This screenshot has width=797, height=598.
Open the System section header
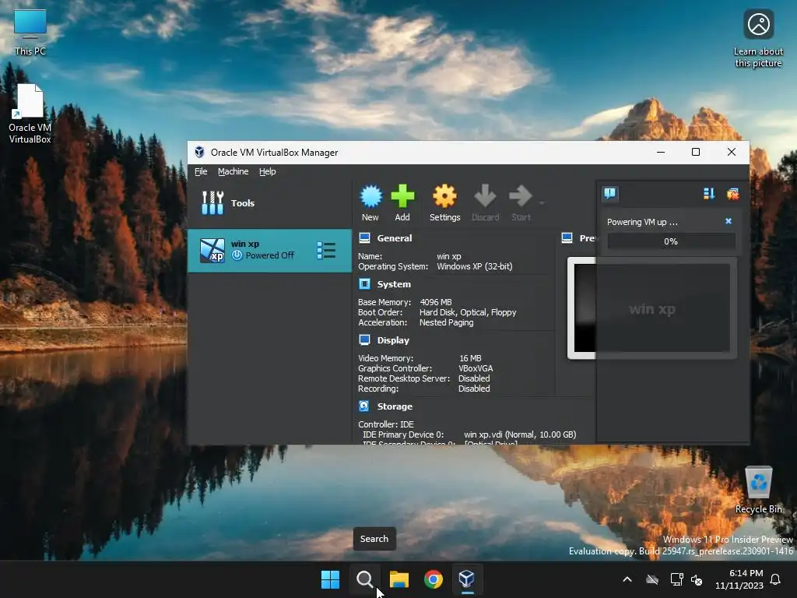[394, 284]
